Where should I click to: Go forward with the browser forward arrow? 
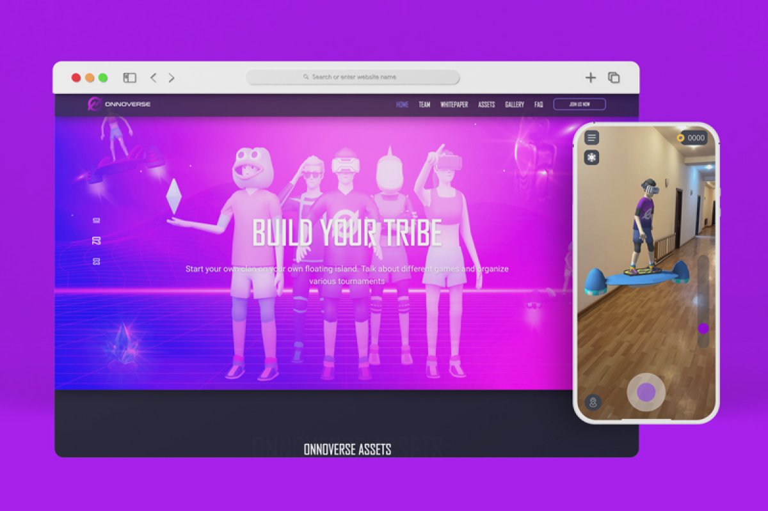click(172, 77)
